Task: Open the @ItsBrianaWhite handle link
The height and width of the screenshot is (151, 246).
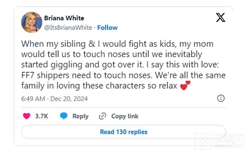Action: coord(68,28)
